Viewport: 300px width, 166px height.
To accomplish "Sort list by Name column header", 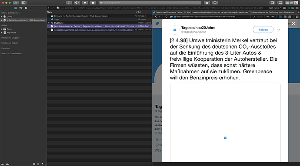I will (x=50, y=12).
